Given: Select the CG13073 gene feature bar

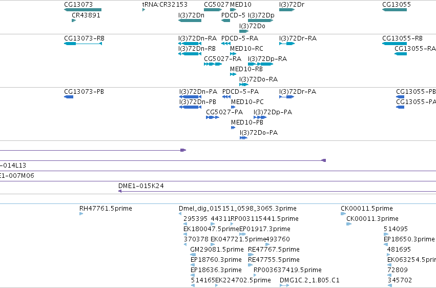Looking at the screenshot, I should tap(82, 10).
